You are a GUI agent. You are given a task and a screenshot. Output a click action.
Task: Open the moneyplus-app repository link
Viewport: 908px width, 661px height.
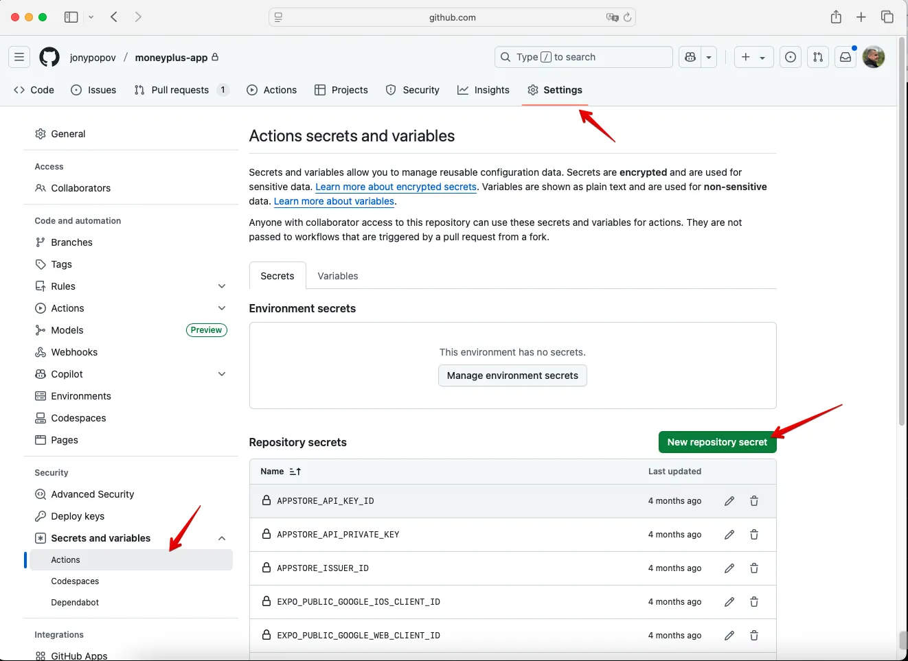point(171,58)
